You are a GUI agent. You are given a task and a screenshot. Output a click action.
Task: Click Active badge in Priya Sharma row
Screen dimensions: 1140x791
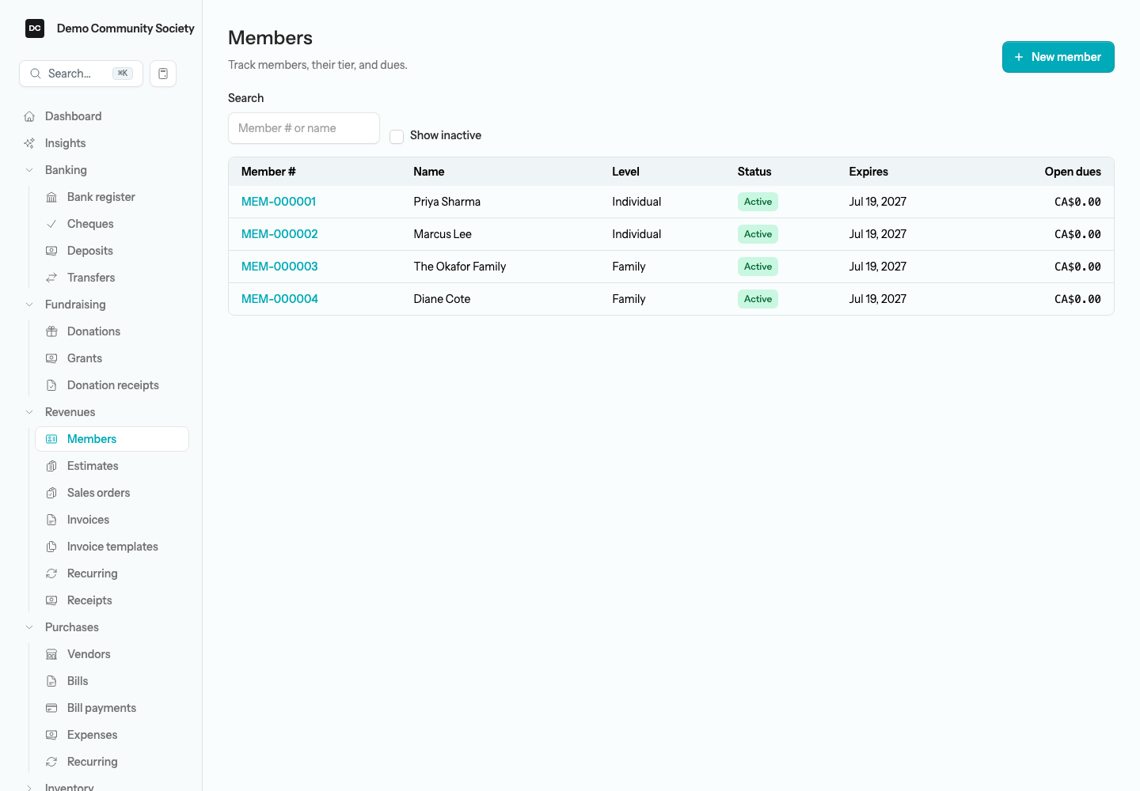coord(758,202)
